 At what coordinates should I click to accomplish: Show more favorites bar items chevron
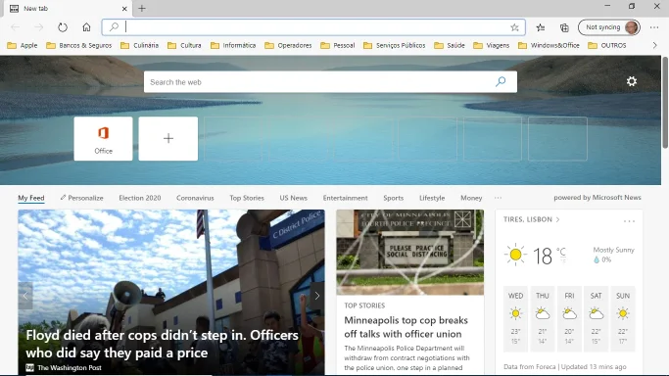(655, 45)
